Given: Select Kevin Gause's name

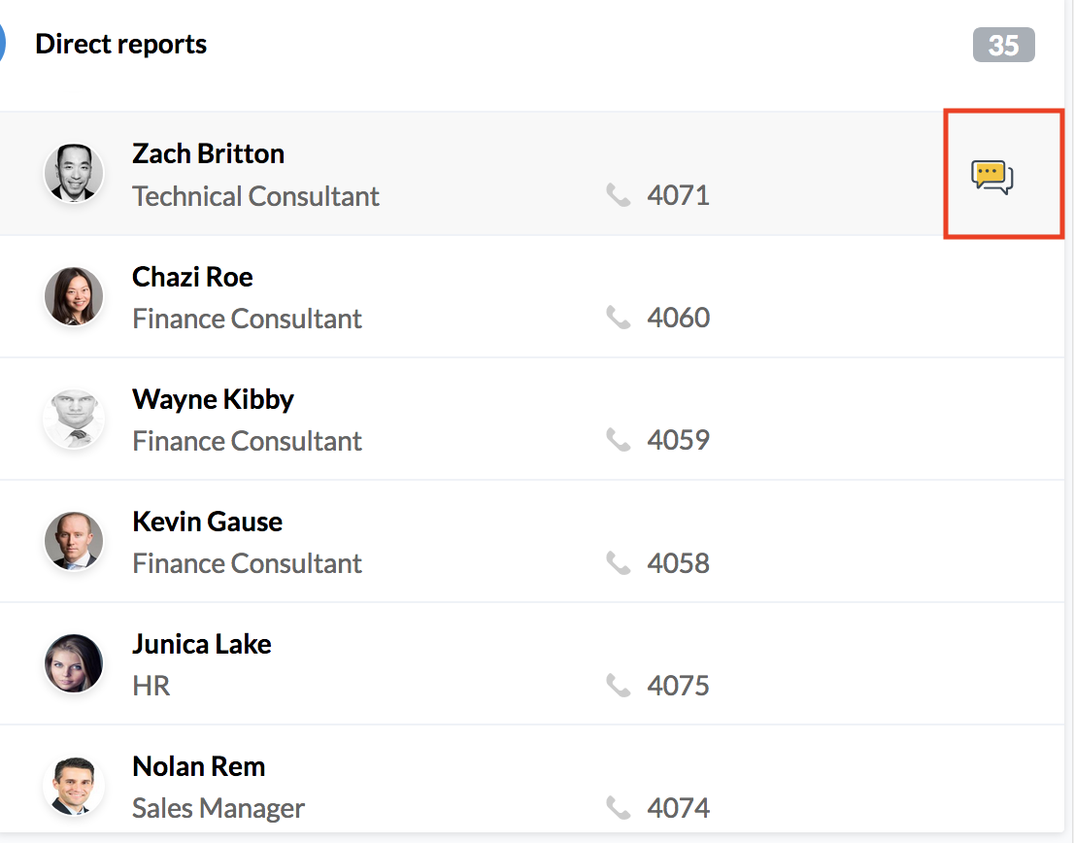Looking at the screenshot, I should coord(207,522).
